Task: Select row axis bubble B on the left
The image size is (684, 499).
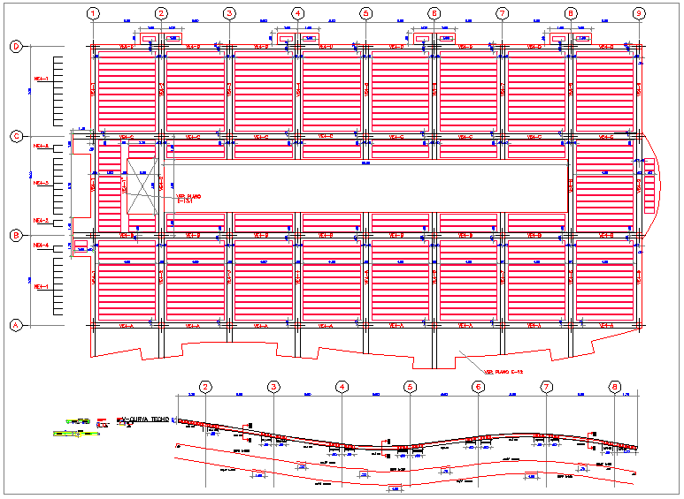Action: tap(15, 236)
